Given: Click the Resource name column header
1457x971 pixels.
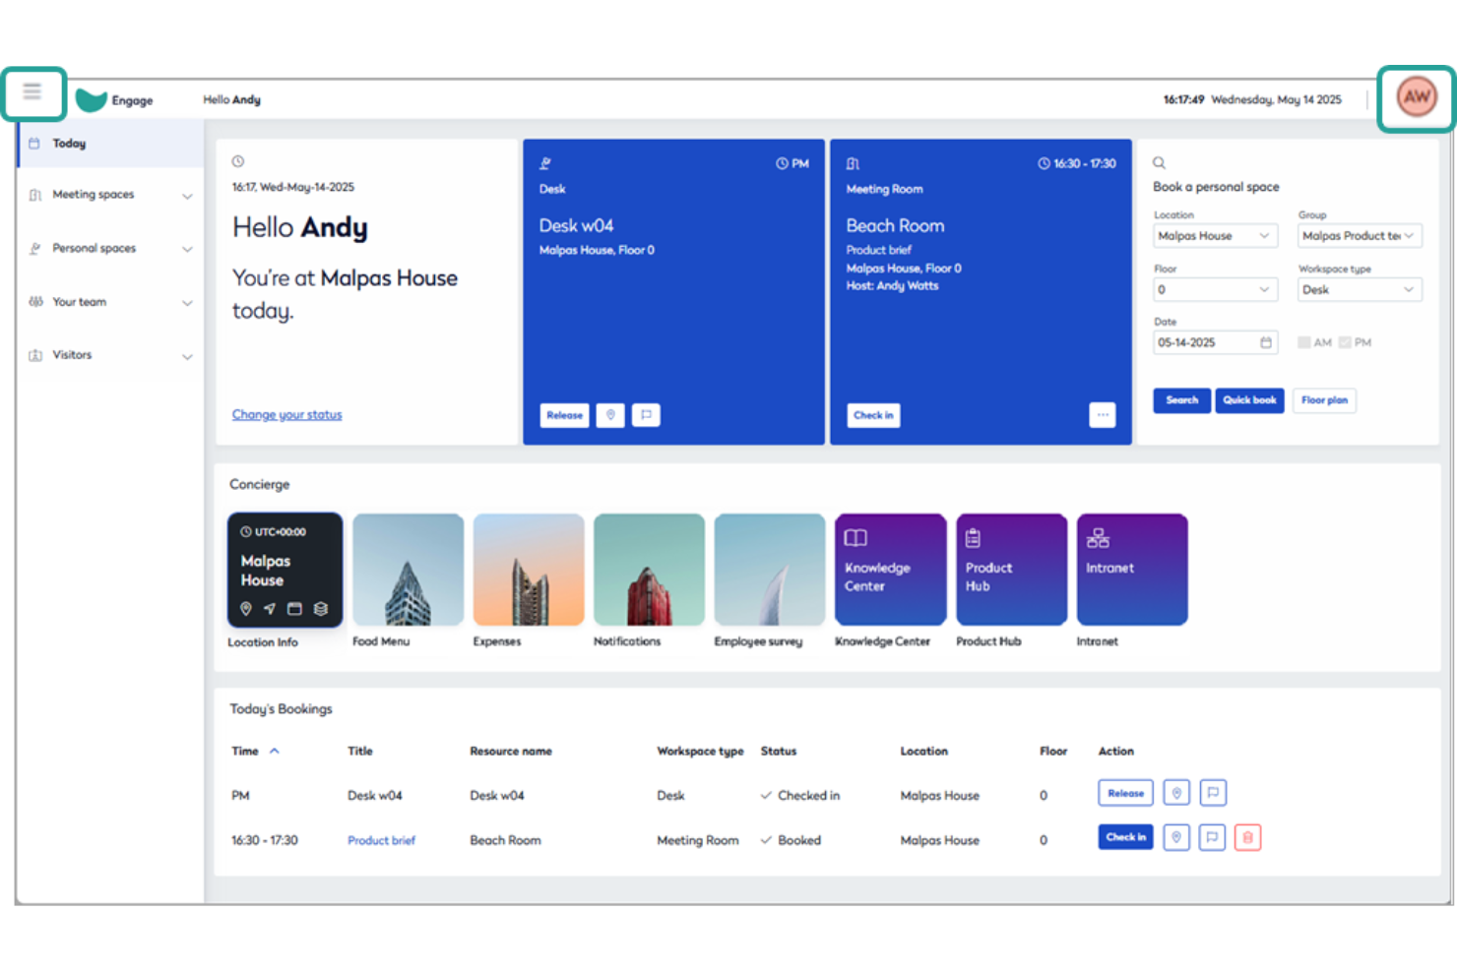Looking at the screenshot, I should pos(511,752).
